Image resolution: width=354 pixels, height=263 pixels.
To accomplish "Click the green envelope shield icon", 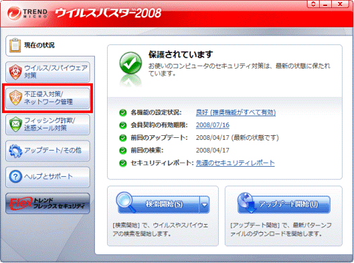I will point(15,124).
